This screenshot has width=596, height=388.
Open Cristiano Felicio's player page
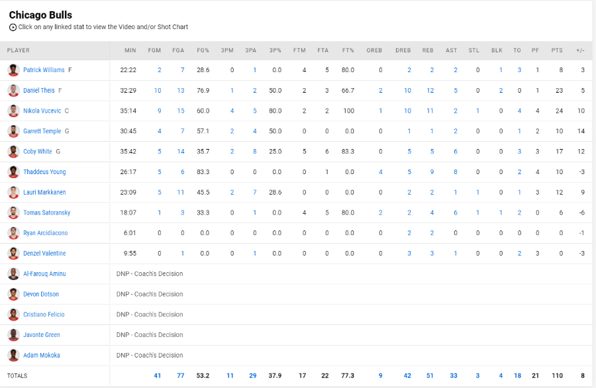tap(44, 315)
